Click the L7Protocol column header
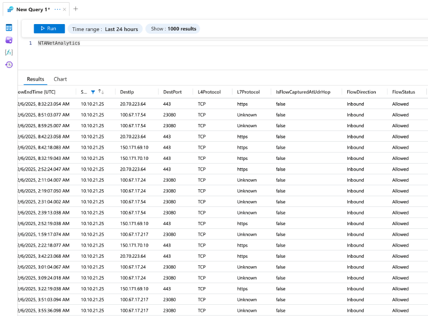 pyautogui.click(x=248, y=92)
